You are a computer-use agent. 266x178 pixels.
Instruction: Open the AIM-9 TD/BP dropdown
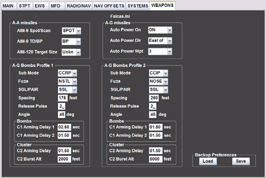71,41
